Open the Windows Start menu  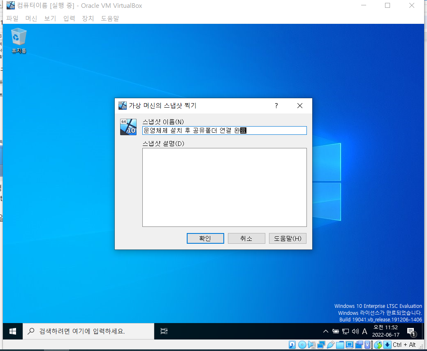(x=12, y=331)
